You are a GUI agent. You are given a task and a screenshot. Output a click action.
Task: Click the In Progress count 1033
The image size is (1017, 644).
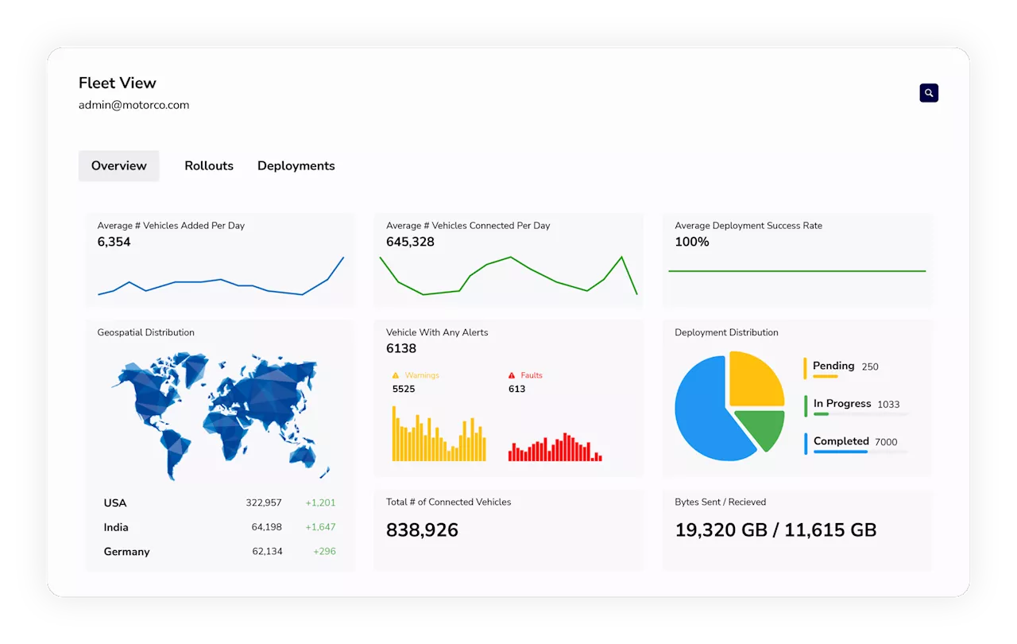click(x=888, y=404)
